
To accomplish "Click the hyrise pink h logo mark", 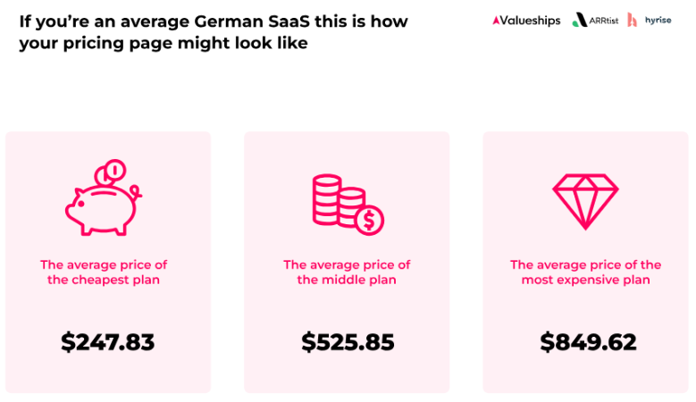I will (633, 20).
